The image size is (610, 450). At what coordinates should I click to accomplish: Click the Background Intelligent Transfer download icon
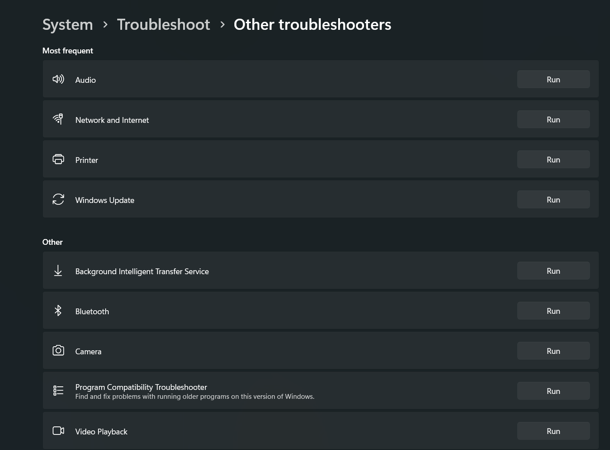(58, 271)
